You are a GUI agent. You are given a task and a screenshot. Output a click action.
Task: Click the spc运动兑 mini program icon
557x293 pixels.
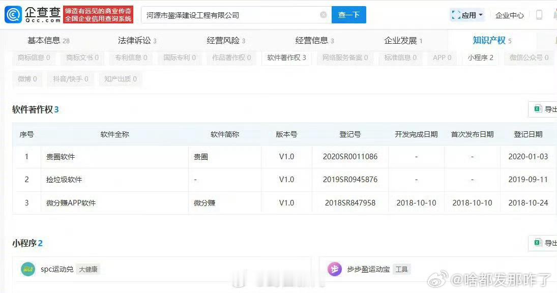tap(28, 269)
